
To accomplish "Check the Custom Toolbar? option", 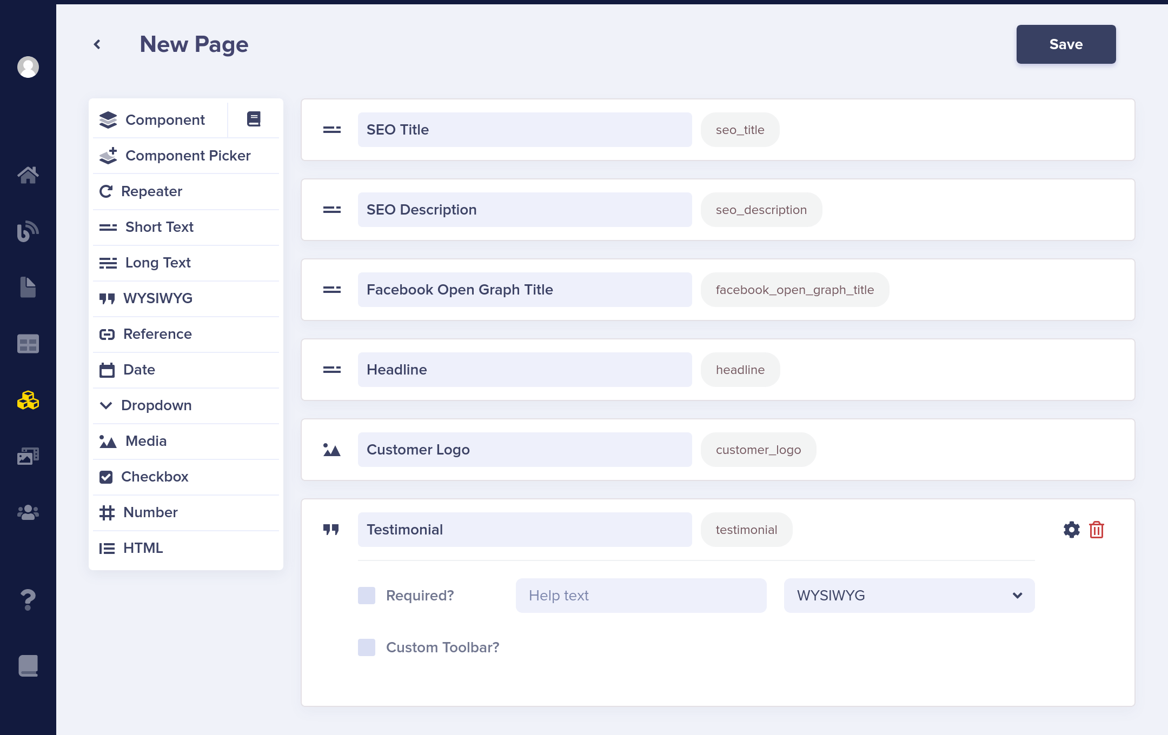I will click(366, 647).
